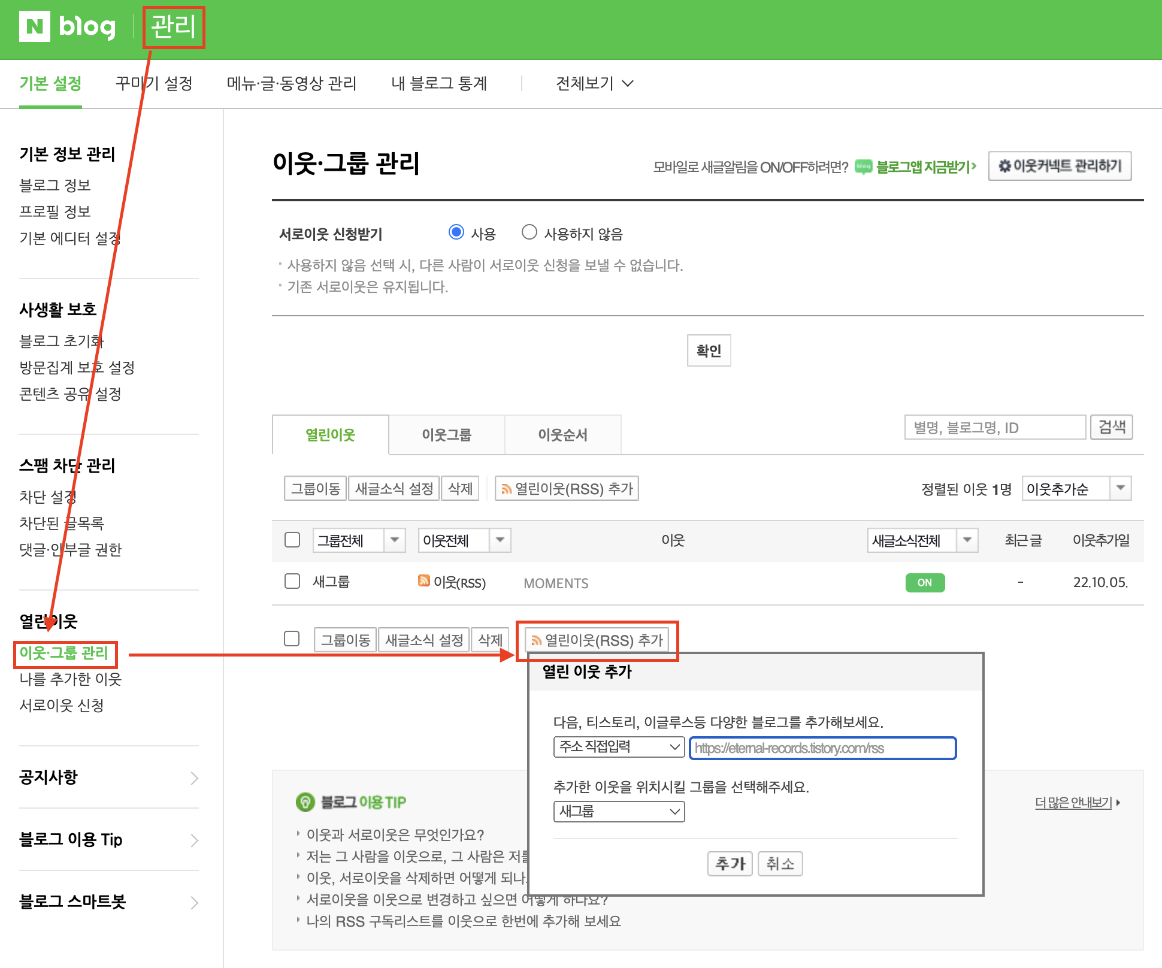Open the 꾸미기 설정 menu
This screenshot has height=968, width=1162.
pos(154,83)
